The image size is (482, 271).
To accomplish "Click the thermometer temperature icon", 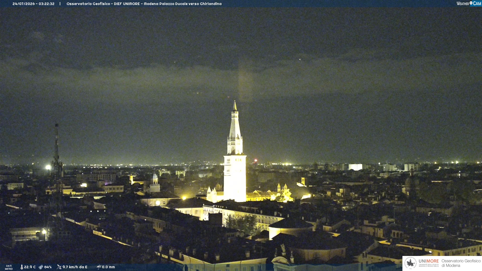I will [22, 267].
